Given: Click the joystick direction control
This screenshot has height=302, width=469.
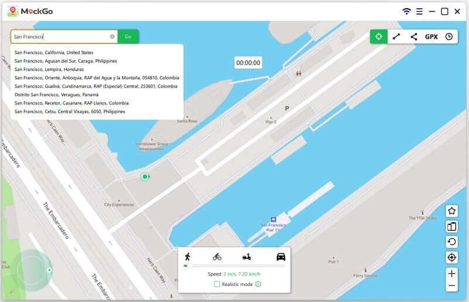Looking at the screenshot, I should [32, 270].
